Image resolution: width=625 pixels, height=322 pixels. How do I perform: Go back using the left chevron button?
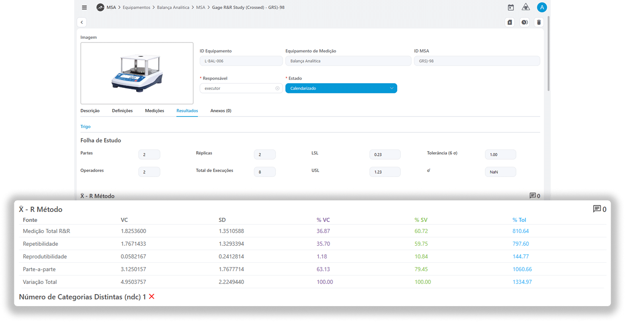coord(82,22)
